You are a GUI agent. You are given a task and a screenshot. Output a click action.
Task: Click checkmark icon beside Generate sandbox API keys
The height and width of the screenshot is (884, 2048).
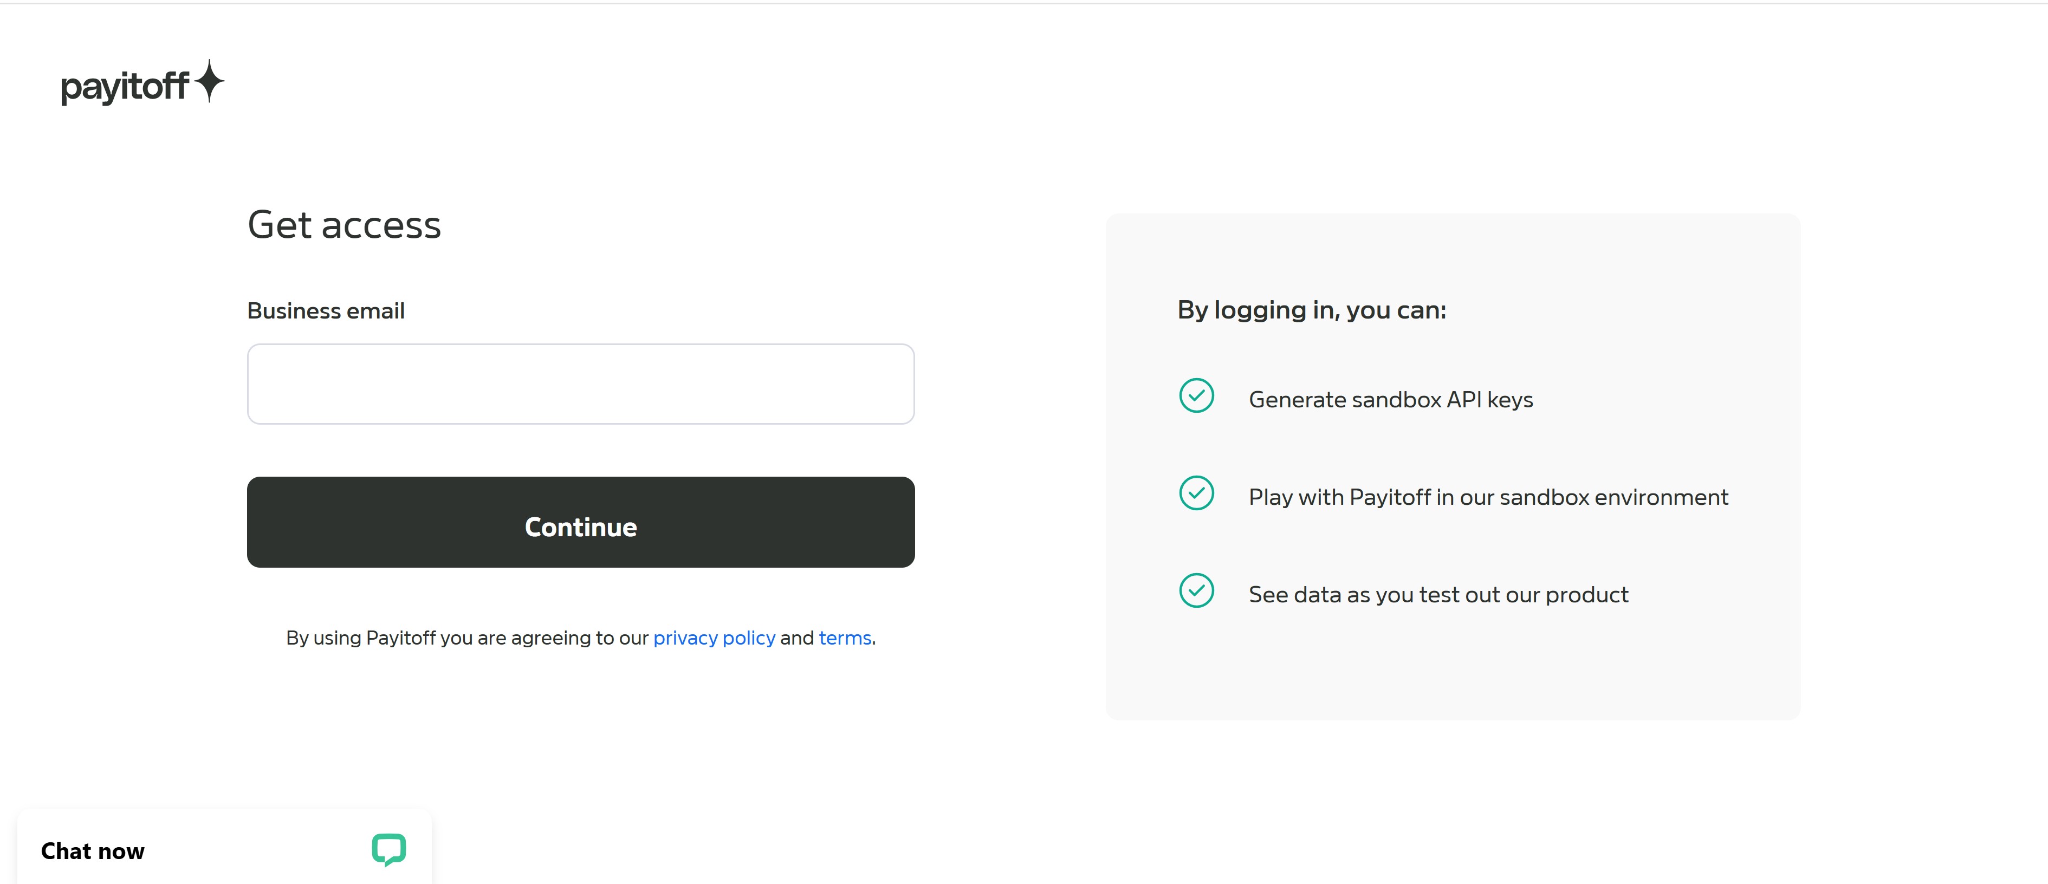(x=1196, y=396)
